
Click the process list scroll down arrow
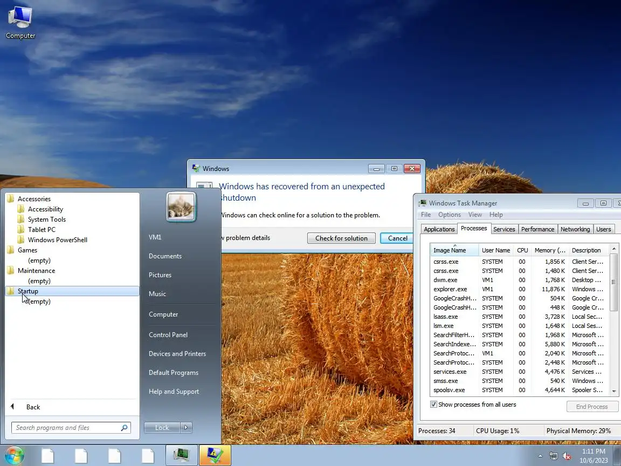[x=614, y=391]
